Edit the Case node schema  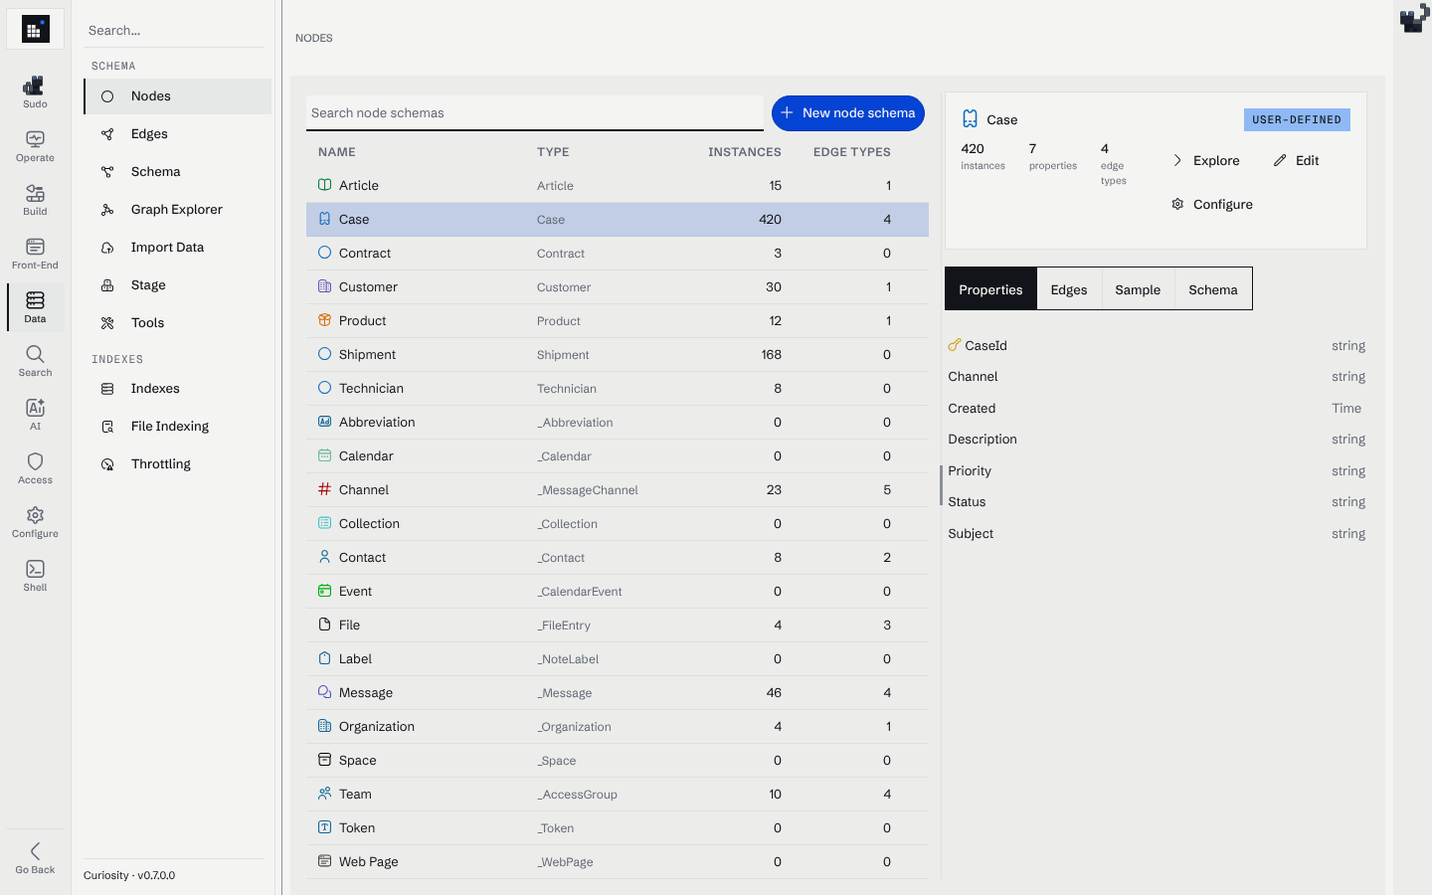pos(1296,161)
